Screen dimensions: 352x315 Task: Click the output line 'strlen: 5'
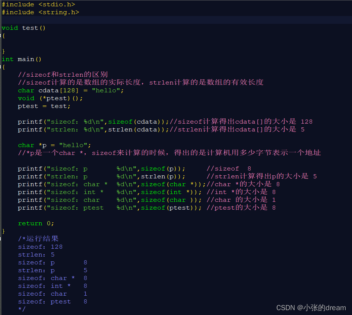[36, 255]
